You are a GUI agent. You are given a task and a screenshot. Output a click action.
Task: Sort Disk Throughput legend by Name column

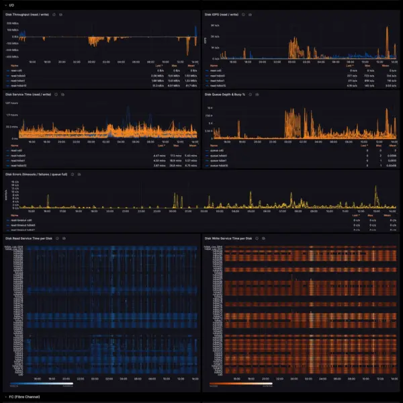click(14, 66)
